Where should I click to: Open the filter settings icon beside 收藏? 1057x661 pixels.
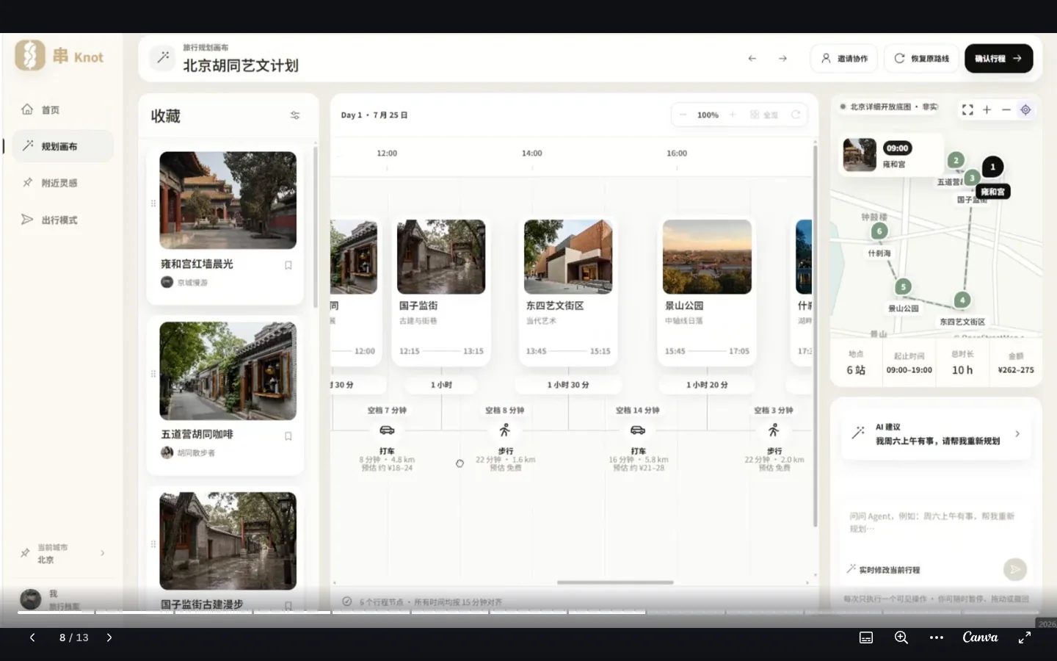295,115
